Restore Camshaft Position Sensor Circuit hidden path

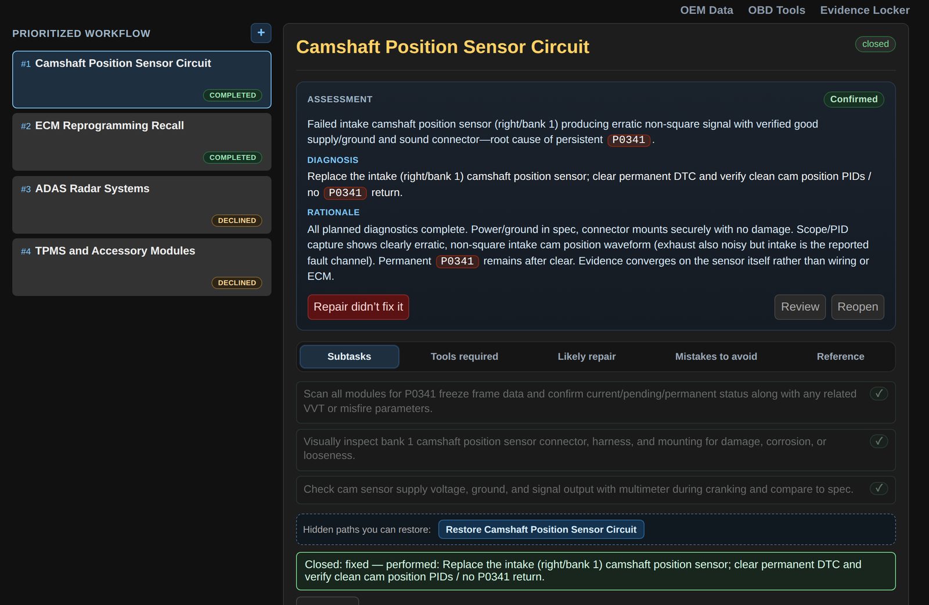541,530
